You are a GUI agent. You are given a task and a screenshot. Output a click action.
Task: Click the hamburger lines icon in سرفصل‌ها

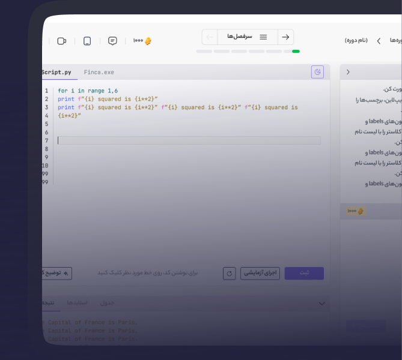tap(263, 37)
